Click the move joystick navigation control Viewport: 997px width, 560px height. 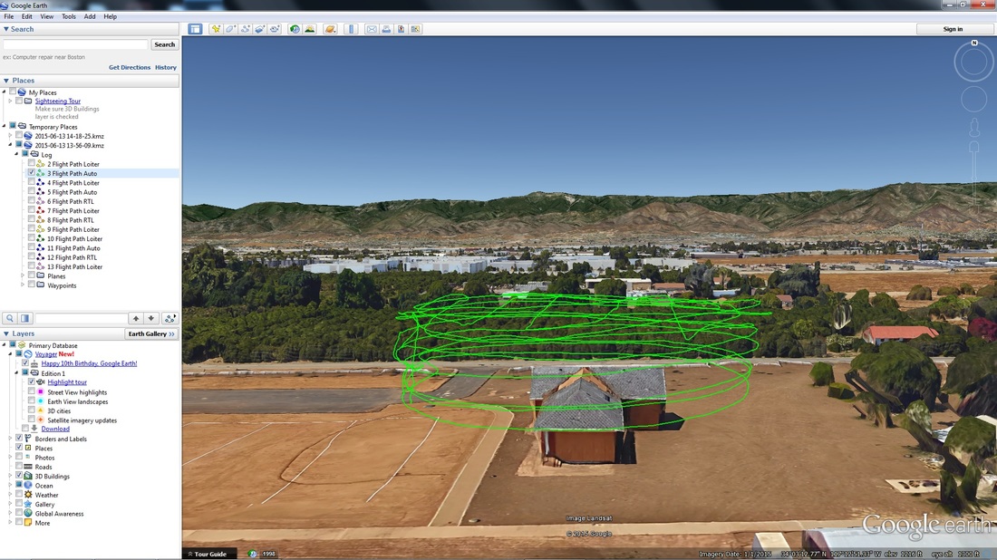(x=973, y=99)
